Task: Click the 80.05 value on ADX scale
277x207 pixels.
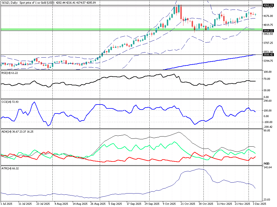Action: 267,131
